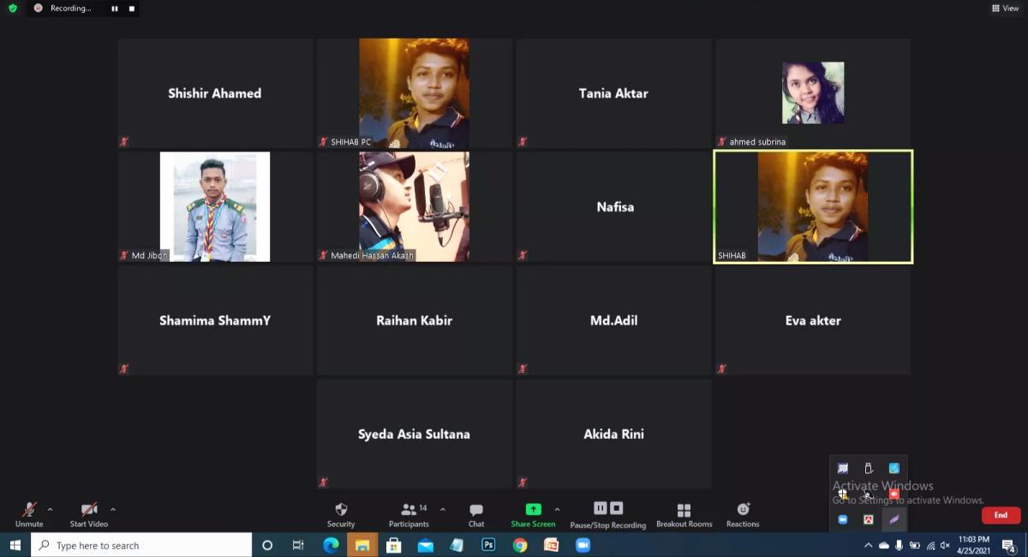This screenshot has height=557, width=1028.
Task: Open the View layout menu
Action: [x=1005, y=9]
